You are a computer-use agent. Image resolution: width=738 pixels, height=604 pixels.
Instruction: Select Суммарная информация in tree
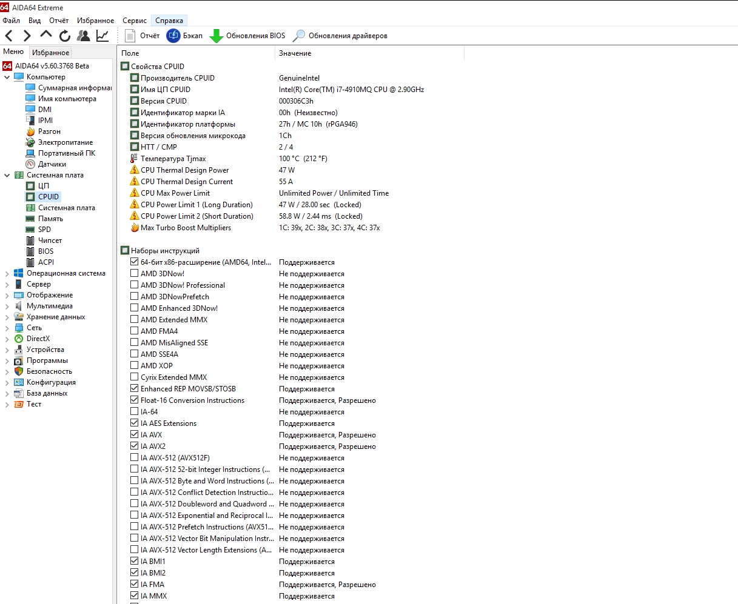[x=69, y=88]
